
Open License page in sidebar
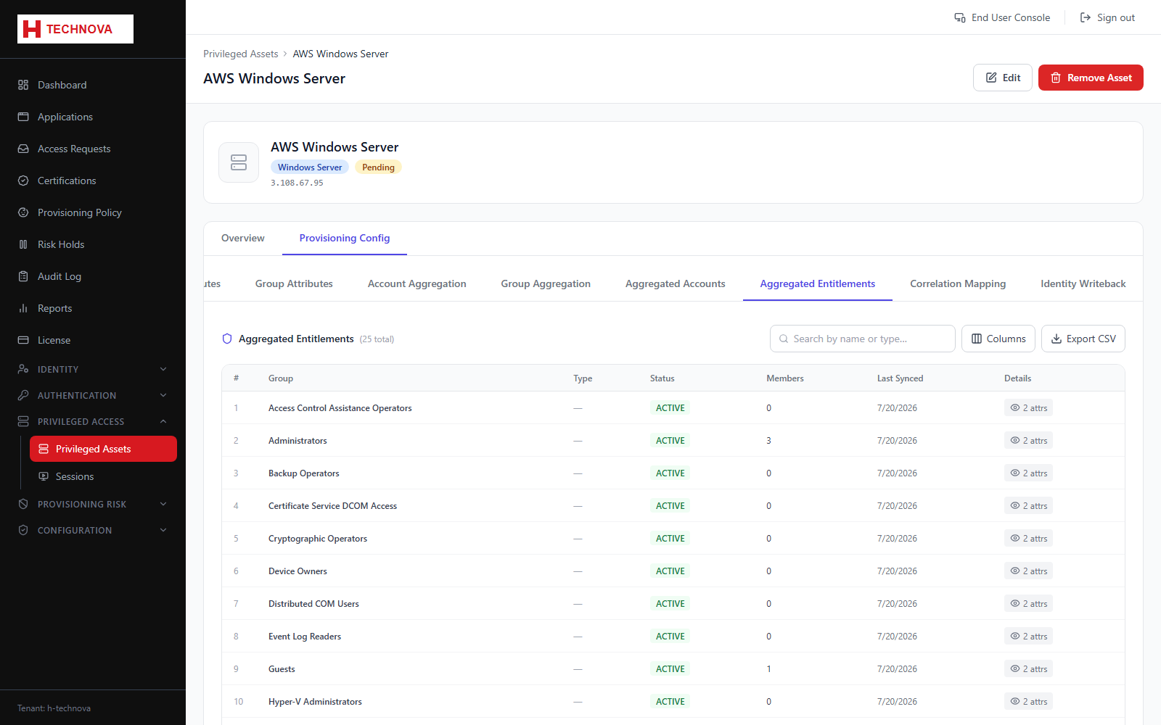[93, 340]
